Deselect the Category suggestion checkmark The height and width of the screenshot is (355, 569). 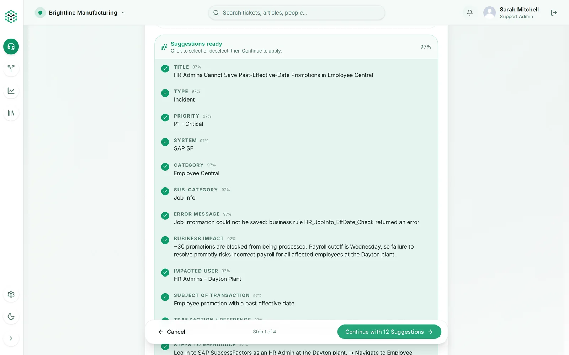165,167
